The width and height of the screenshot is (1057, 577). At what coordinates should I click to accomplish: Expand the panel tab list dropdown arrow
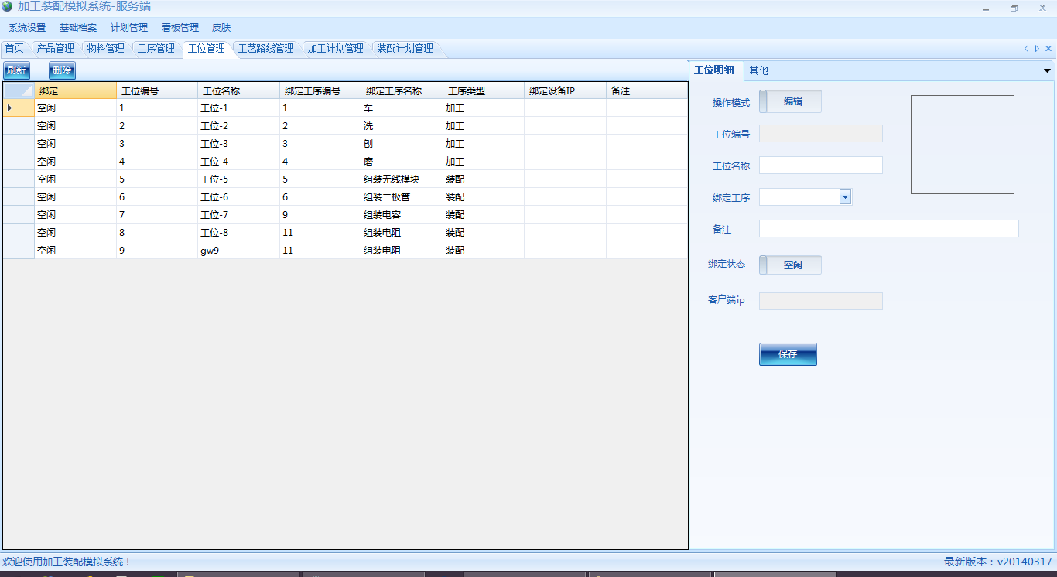pyautogui.click(x=1047, y=71)
